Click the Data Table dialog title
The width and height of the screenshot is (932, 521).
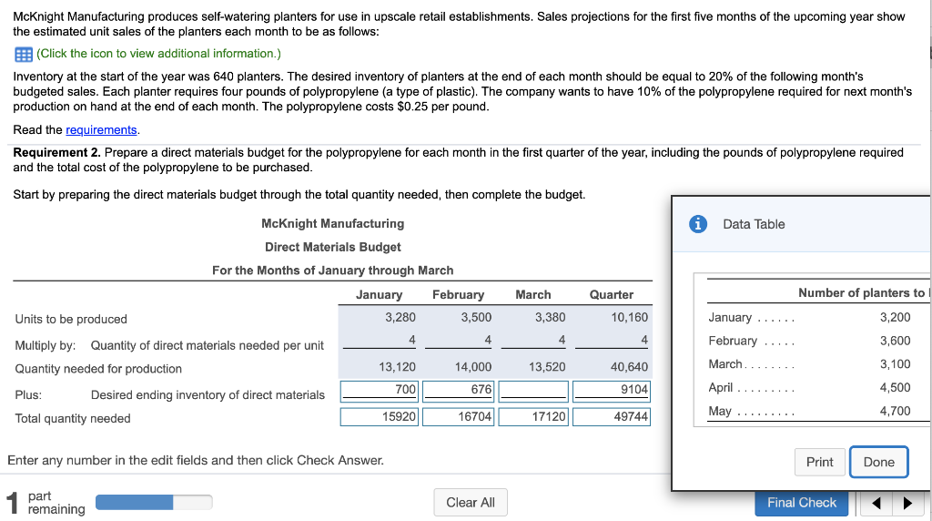(754, 224)
